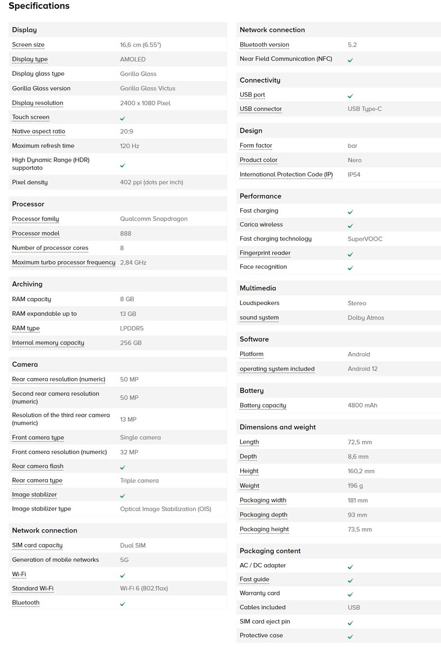The image size is (441, 649).
Task: Click the Packaging content section heading
Action: coord(270,551)
